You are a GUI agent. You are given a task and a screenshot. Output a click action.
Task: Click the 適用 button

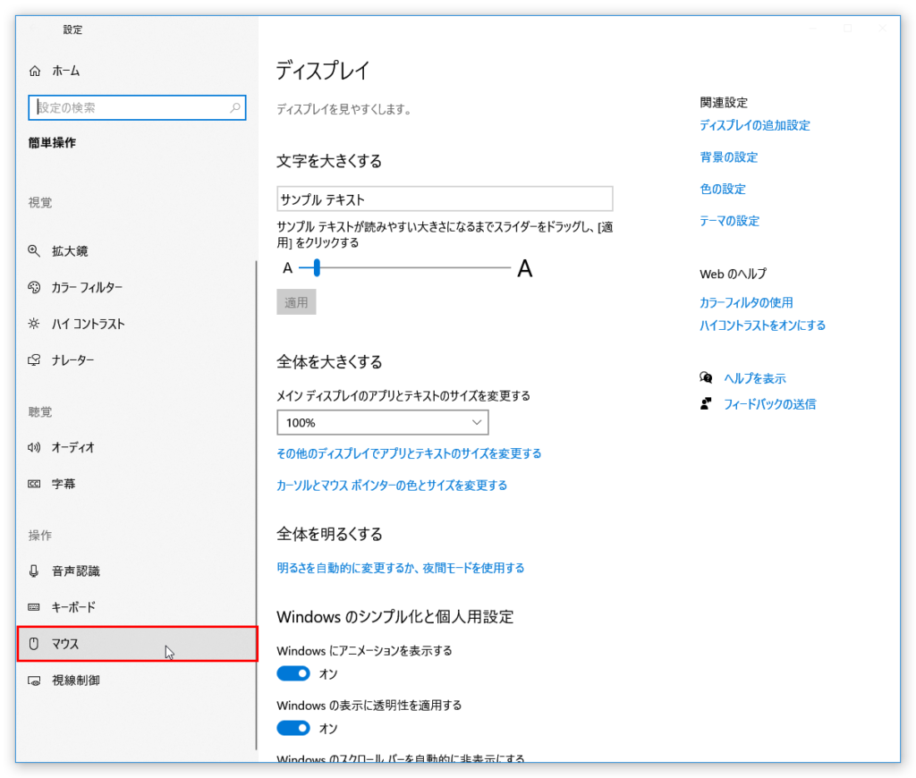click(296, 302)
